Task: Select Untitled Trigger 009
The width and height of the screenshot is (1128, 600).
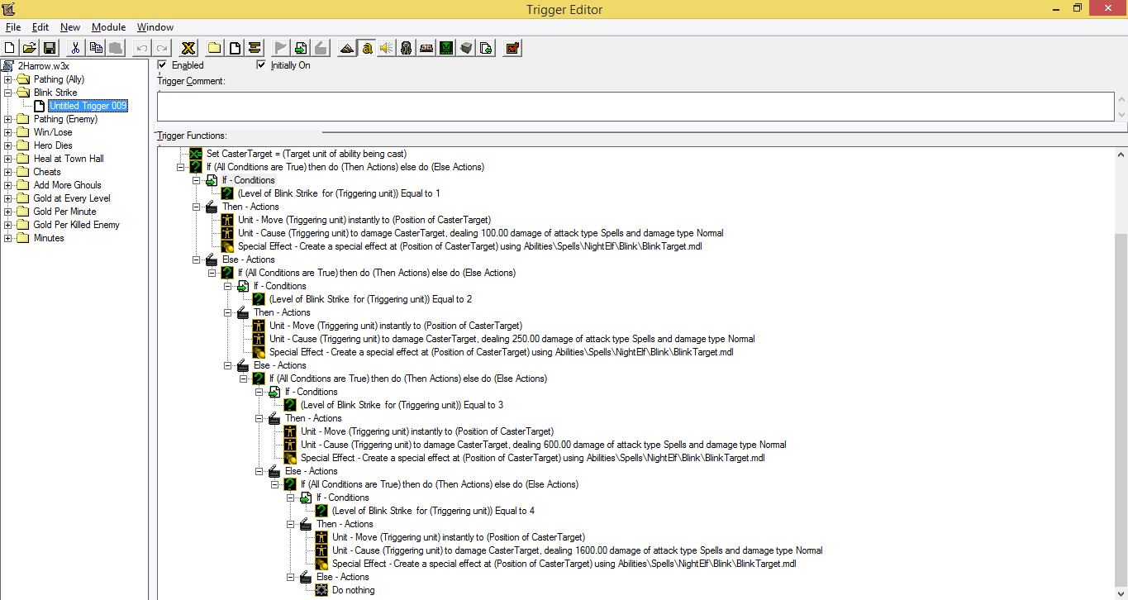Action: 88,106
